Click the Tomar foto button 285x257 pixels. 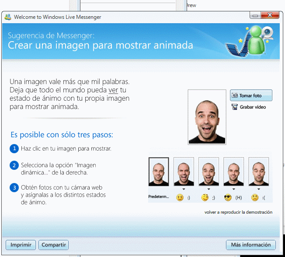[251, 95]
